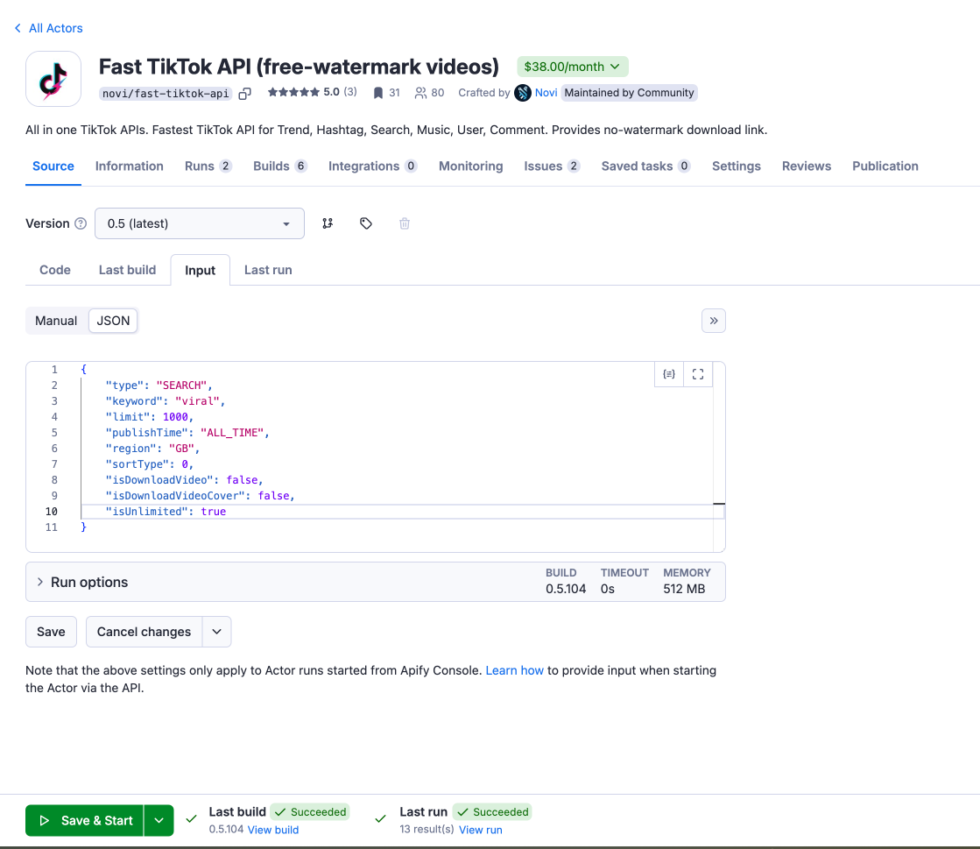The width and height of the screenshot is (980, 849).
Task: Collapse the panel with double-chevron button
Action: pos(713,321)
